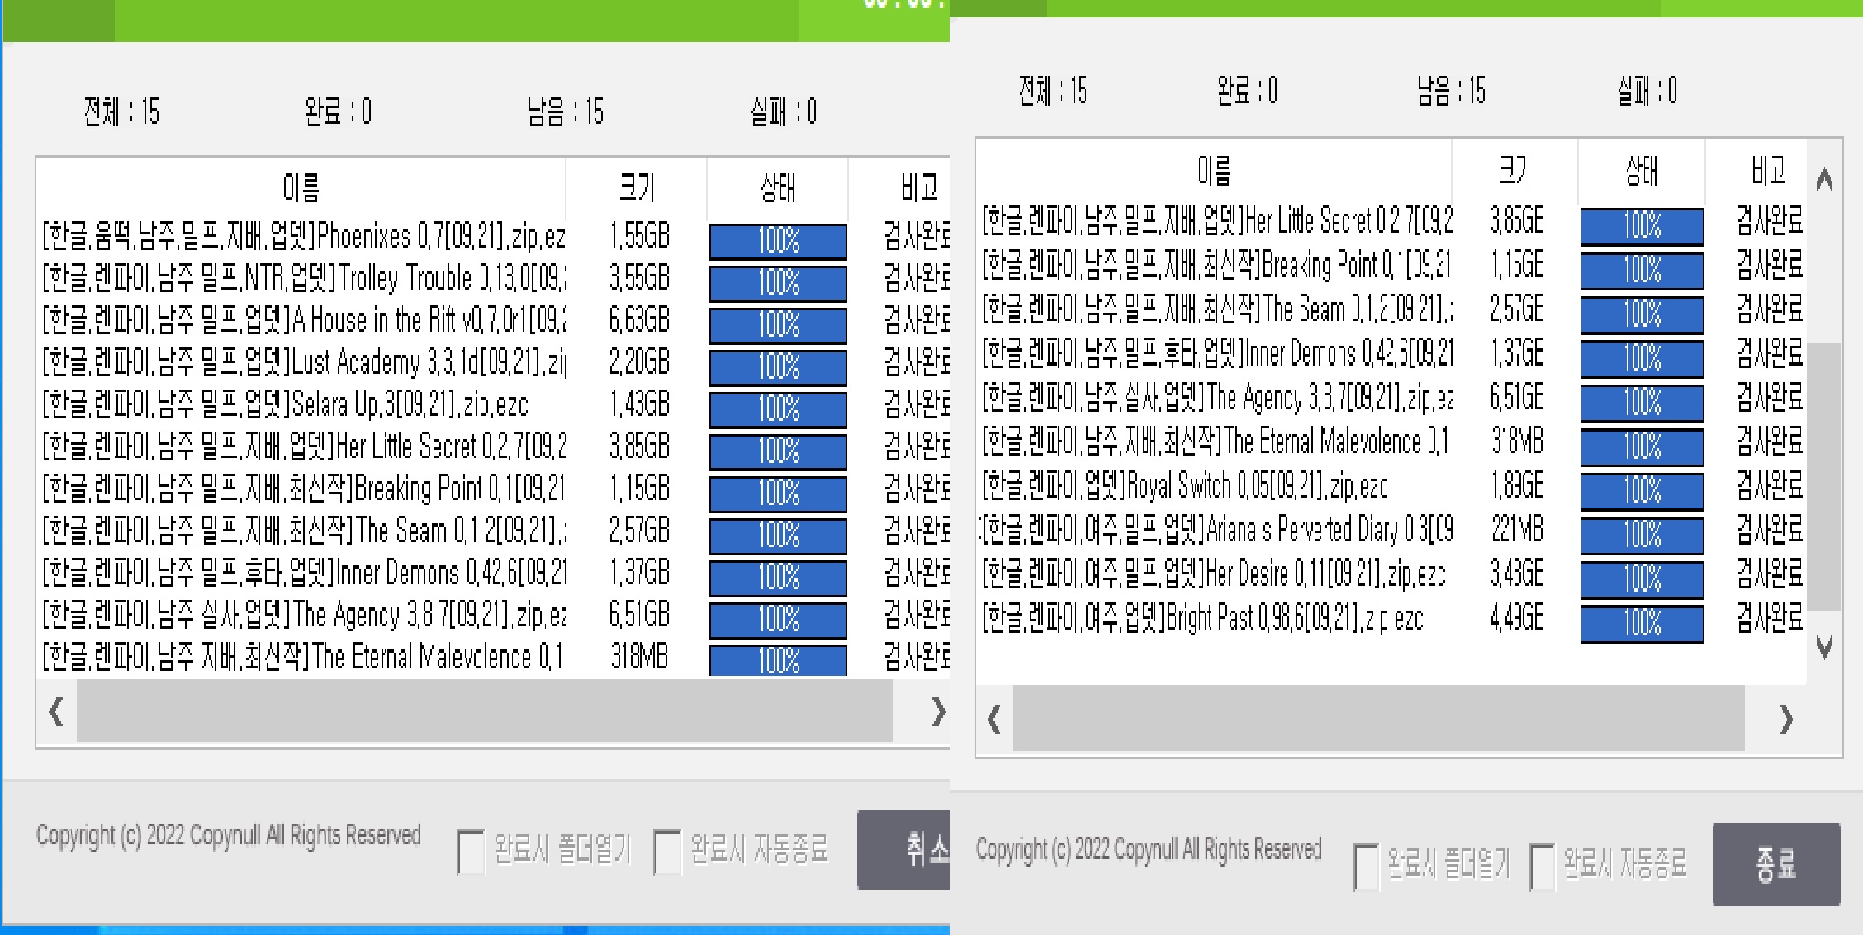Select the Trolley Trouble file row
Screen dimensions: 1863x935
pos(494,280)
